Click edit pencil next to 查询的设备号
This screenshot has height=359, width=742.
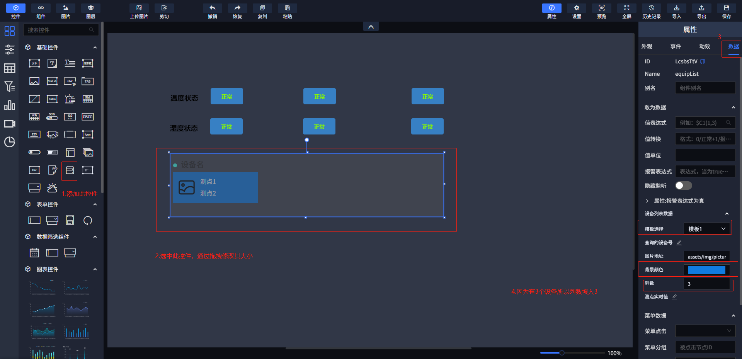coord(679,243)
